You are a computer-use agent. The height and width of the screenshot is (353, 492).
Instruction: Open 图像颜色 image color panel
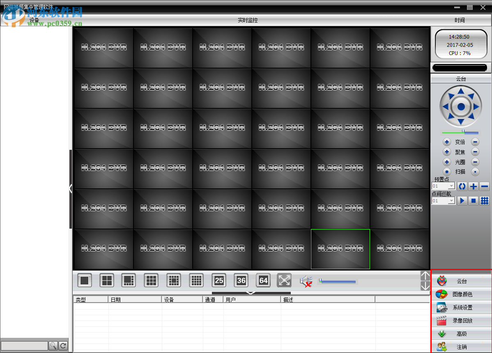pyautogui.click(x=461, y=294)
